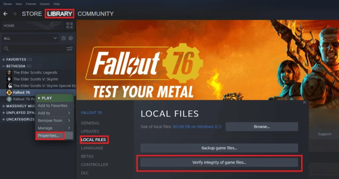Go back with the left arrow icon
Screen dimensions: 339x179
[x=5, y=14]
